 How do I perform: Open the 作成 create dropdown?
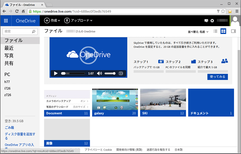coord(52,20)
